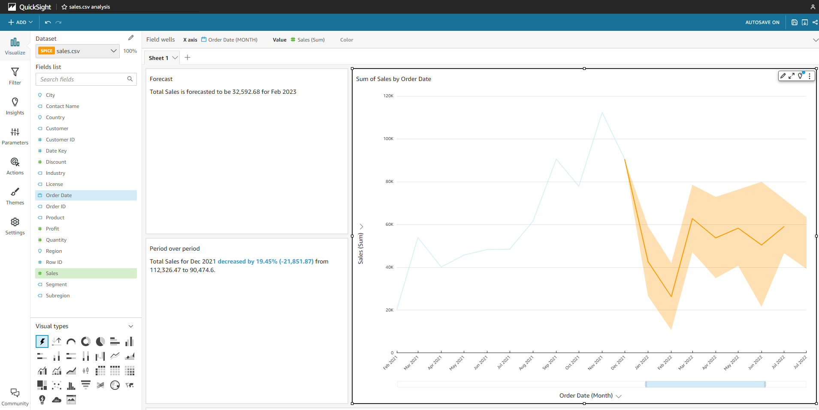Image resolution: width=819 pixels, height=410 pixels.
Task: Click the Color field well
Action: 347,40
